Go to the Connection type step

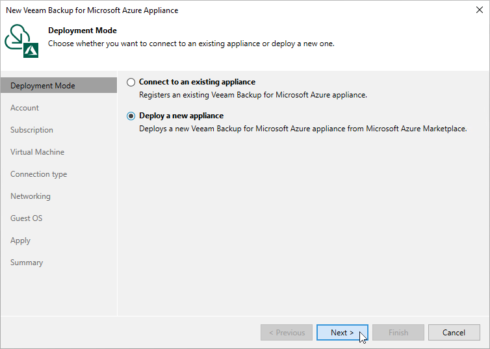[x=39, y=174]
